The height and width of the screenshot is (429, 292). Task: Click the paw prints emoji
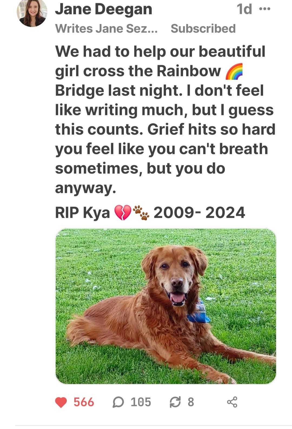(x=141, y=212)
